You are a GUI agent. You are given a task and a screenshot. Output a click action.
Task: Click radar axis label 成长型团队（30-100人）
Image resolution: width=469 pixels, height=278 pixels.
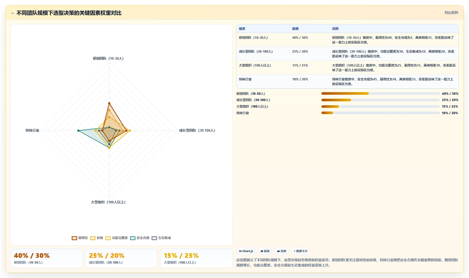[197, 130]
